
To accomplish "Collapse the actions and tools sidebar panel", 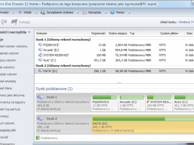I will click(29, 32).
